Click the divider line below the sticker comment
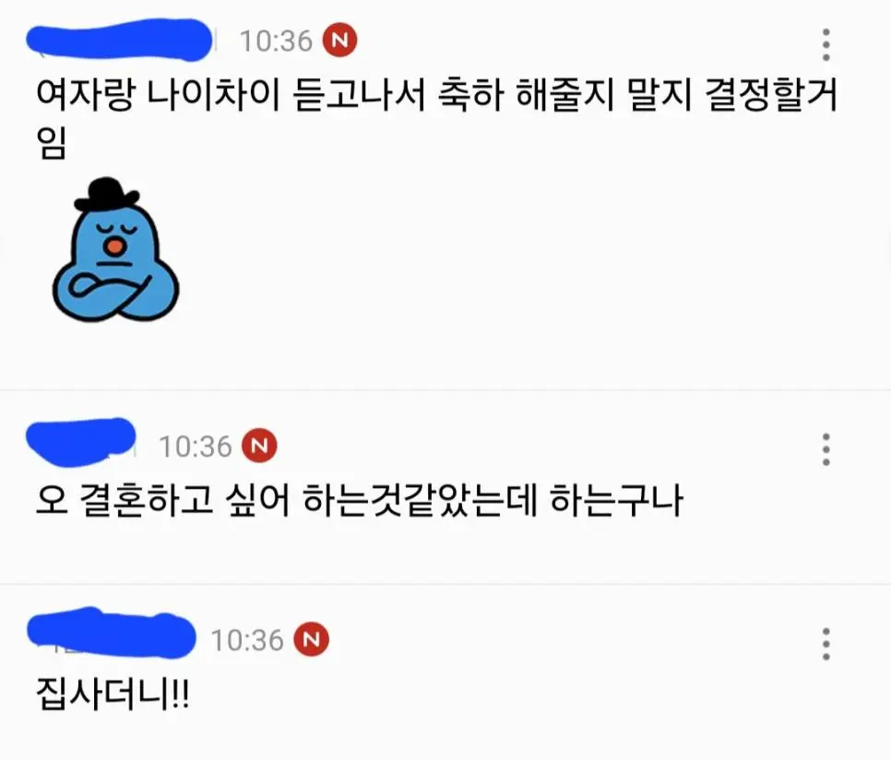This screenshot has width=891, height=760. pyautogui.click(x=445, y=389)
